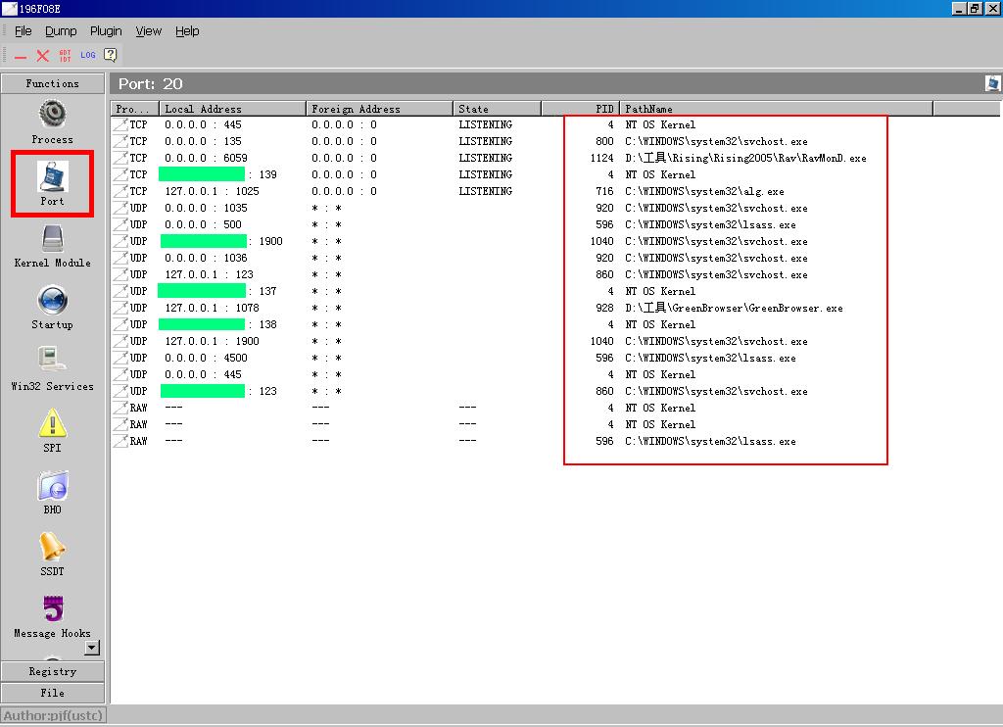Viewport: 1003px width, 727px height.
Task: Open the help question mark icon
Action: pos(111,56)
